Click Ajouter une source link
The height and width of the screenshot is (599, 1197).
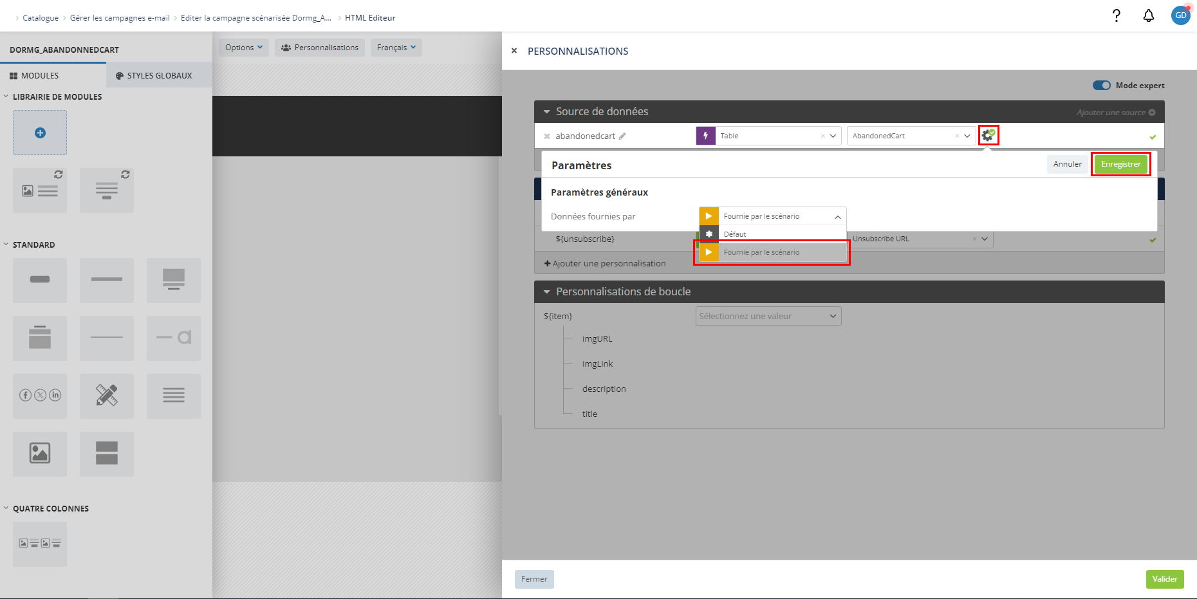[x=1116, y=113]
